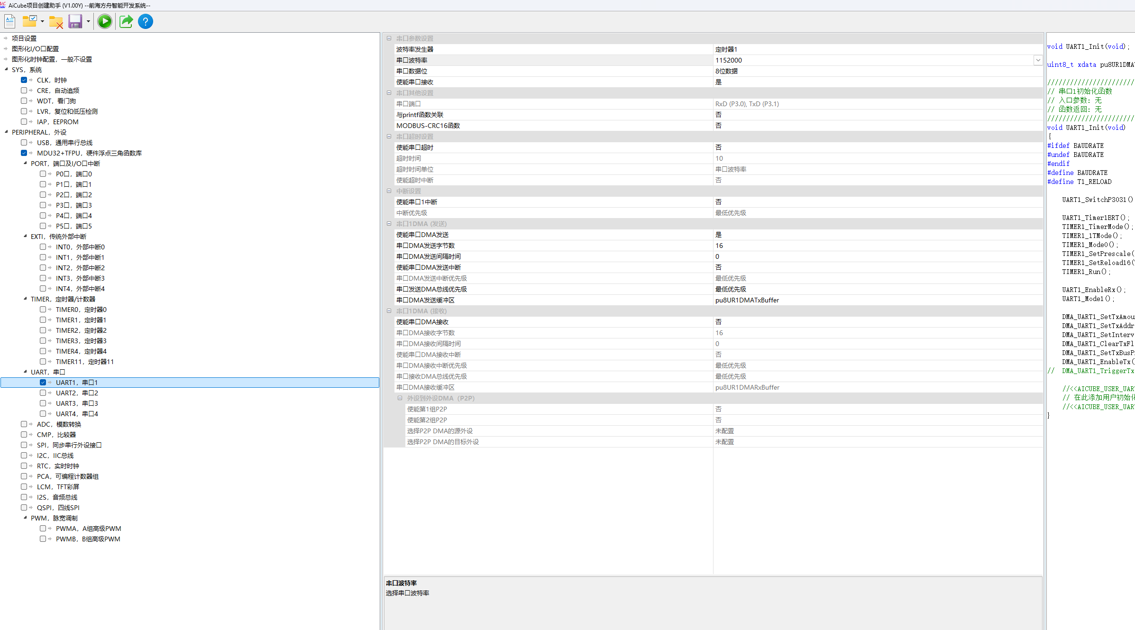Click the close project folder icon
1135x630 pixels.
tap(56, 22)
